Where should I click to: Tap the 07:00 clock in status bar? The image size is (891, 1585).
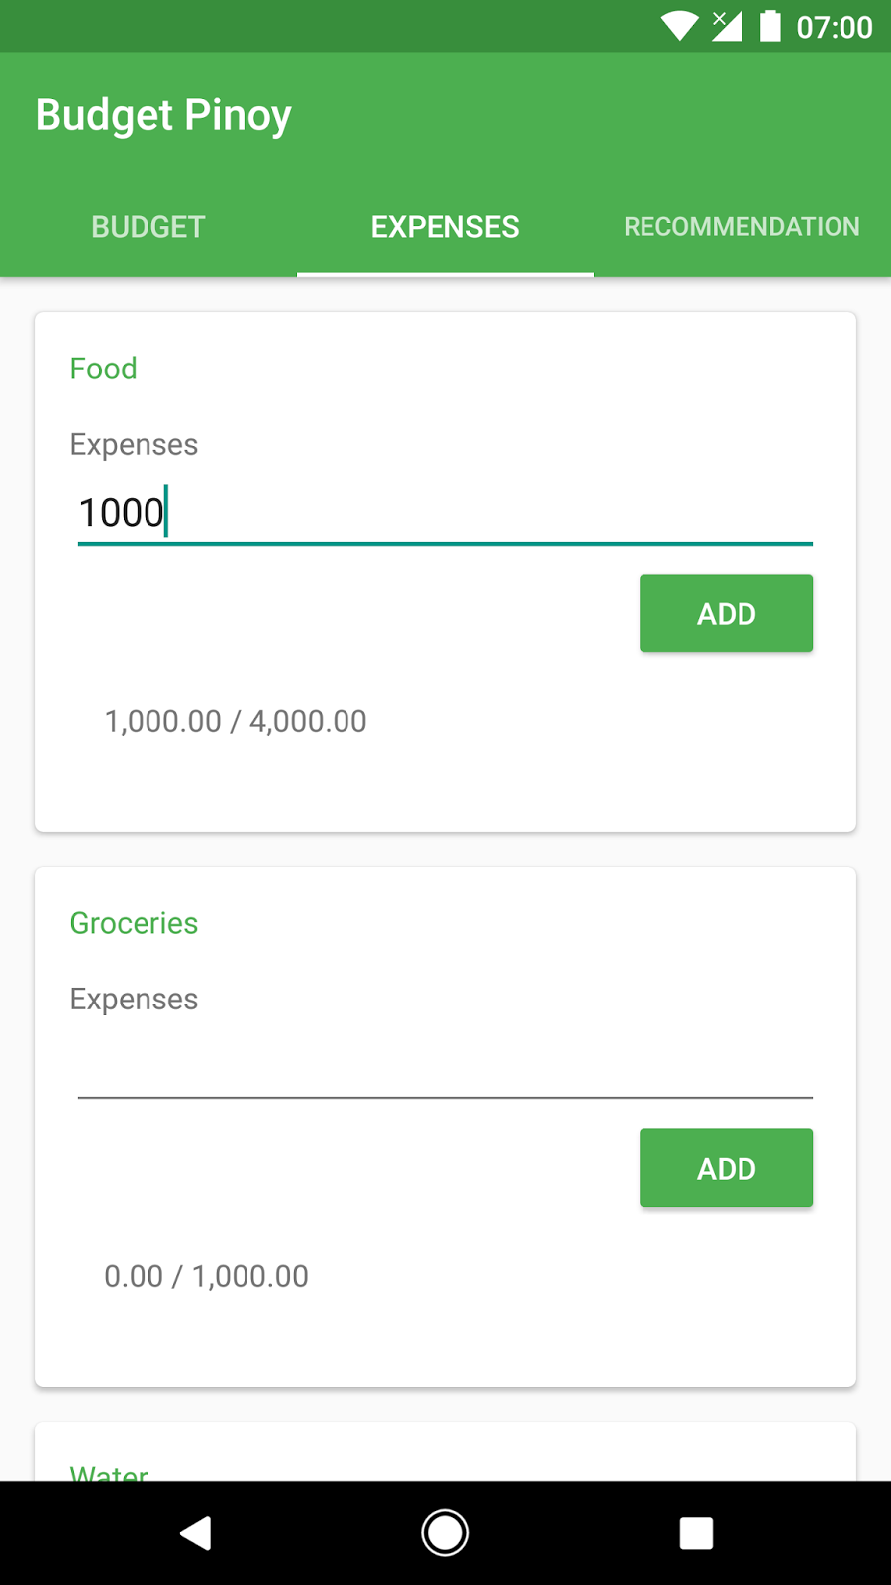[x=834, y=27]
